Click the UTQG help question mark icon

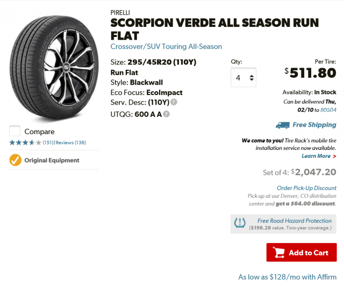click(167, 114)
